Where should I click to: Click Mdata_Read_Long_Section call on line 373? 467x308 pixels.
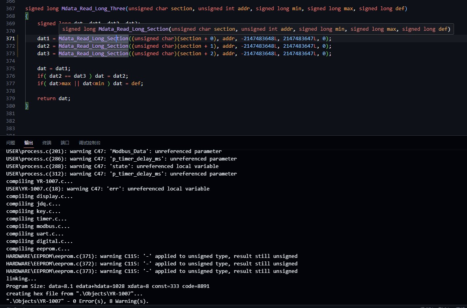coord(93,54)
